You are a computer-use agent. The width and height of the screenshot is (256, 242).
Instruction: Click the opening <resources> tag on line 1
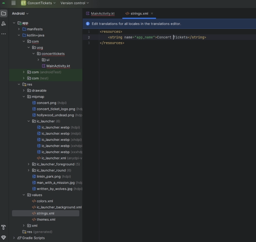[x=111, y=32]
